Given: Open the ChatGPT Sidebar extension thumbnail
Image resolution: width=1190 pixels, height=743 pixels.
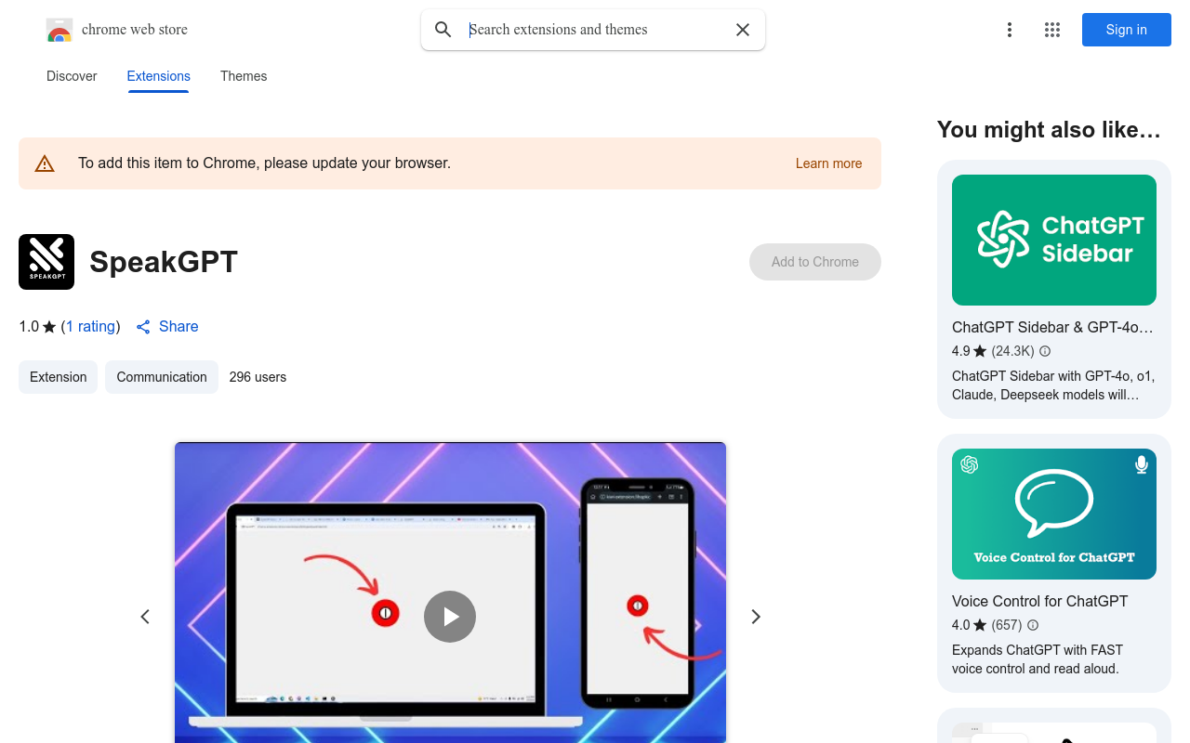Looking at the screenshot, I should [1054, 241].
